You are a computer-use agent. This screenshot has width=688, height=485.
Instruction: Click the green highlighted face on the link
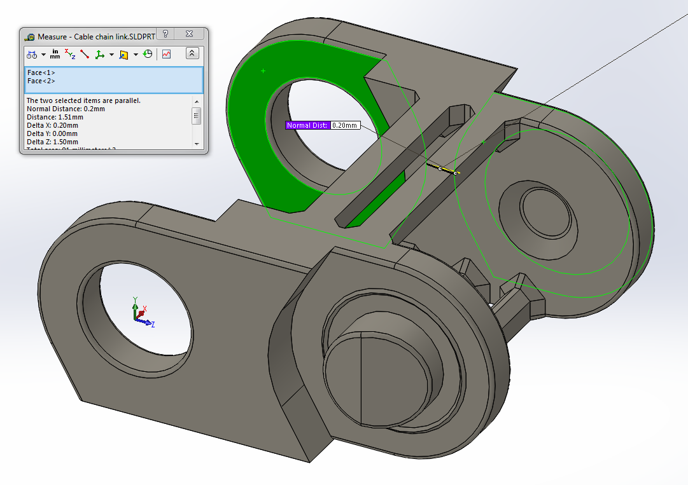point(247,109)
